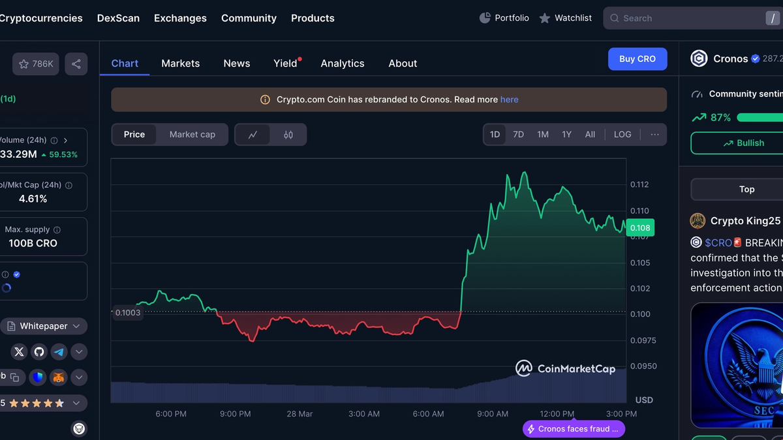
Task: Open DexScan menu
Action: coord(118,18)
